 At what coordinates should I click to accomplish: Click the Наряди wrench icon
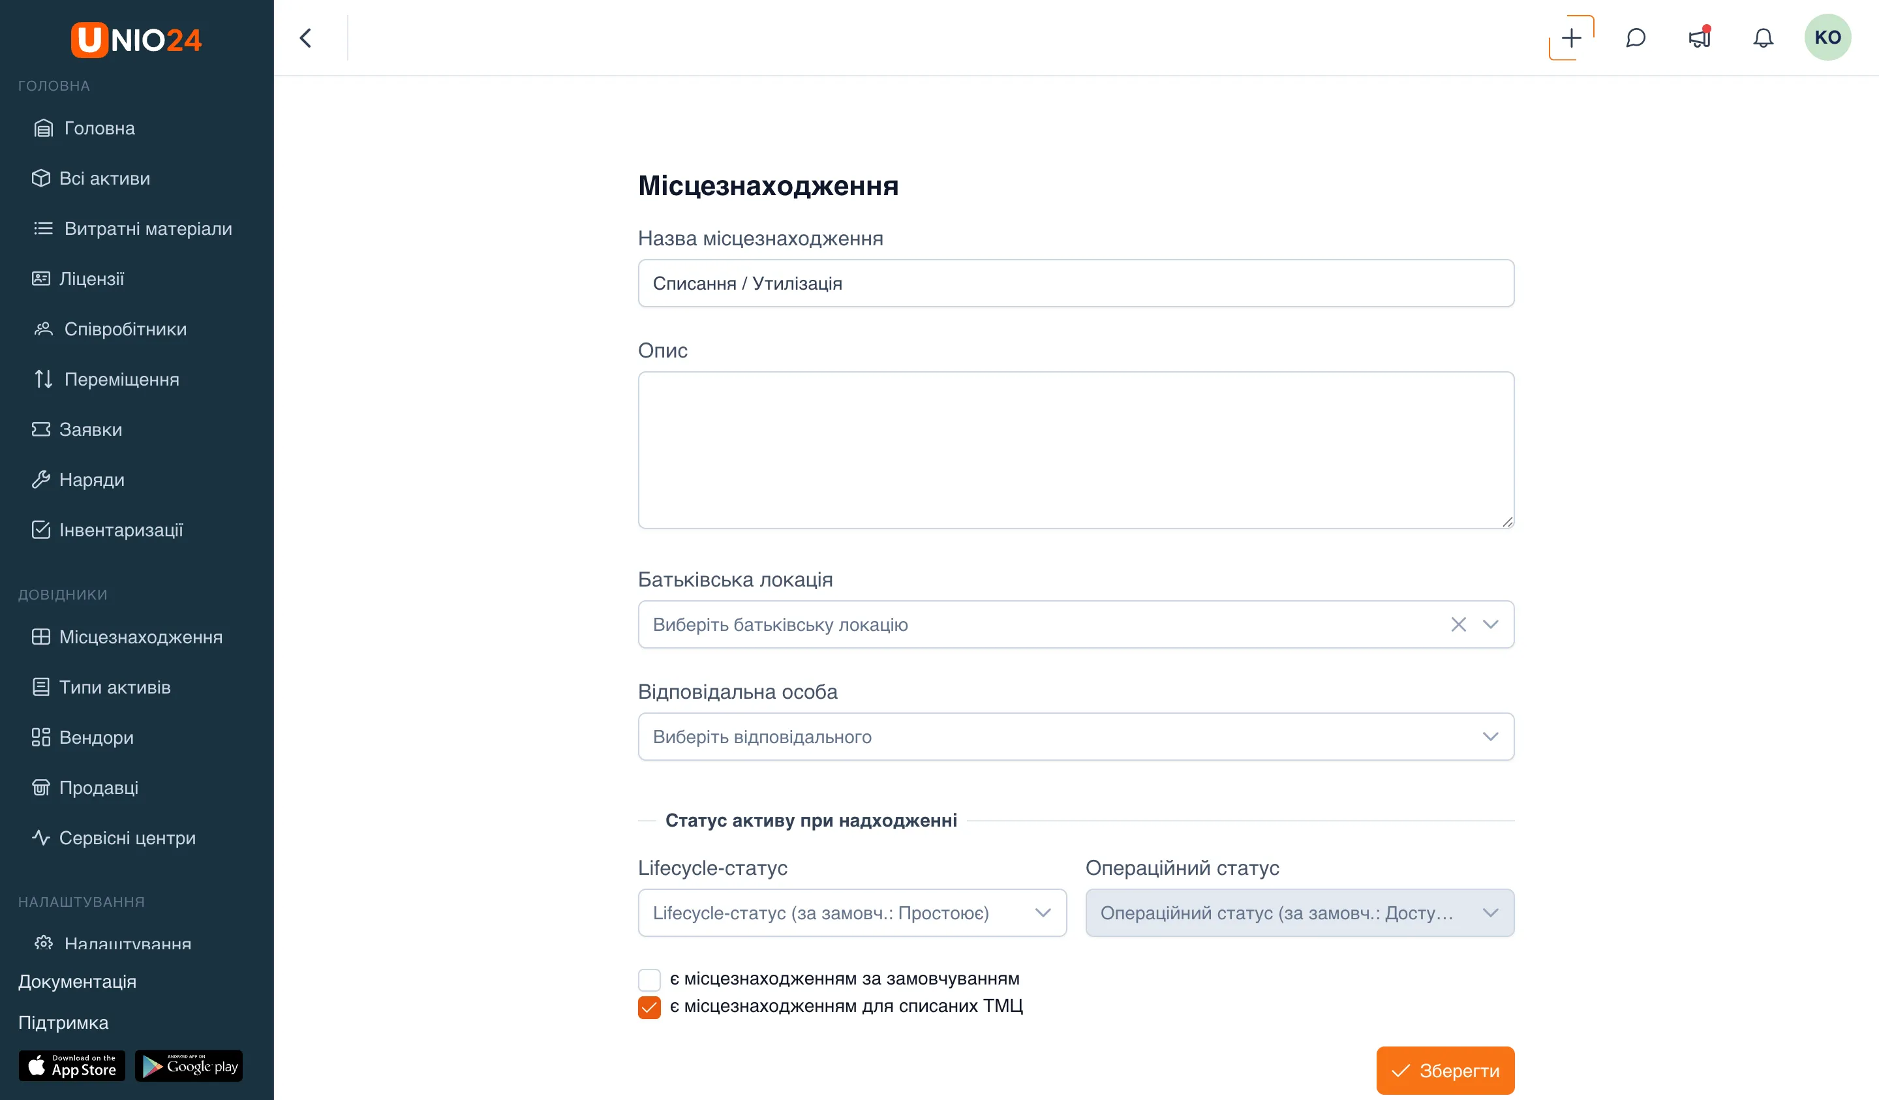(x=41, y=480)
